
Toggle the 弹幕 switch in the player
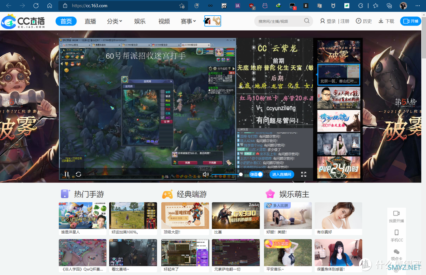pyautogui.click(x=256, y=175)
